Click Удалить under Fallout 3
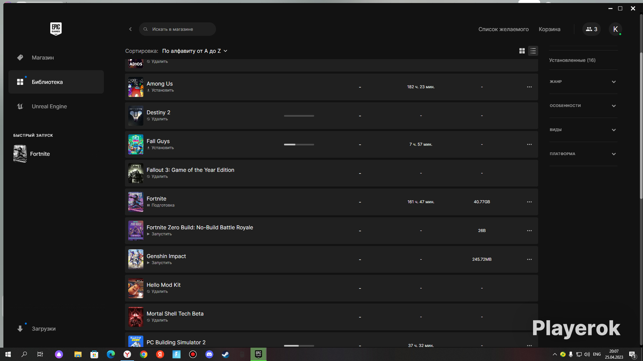The width and height of the screenshot is (643, 361). pos(157,177)
